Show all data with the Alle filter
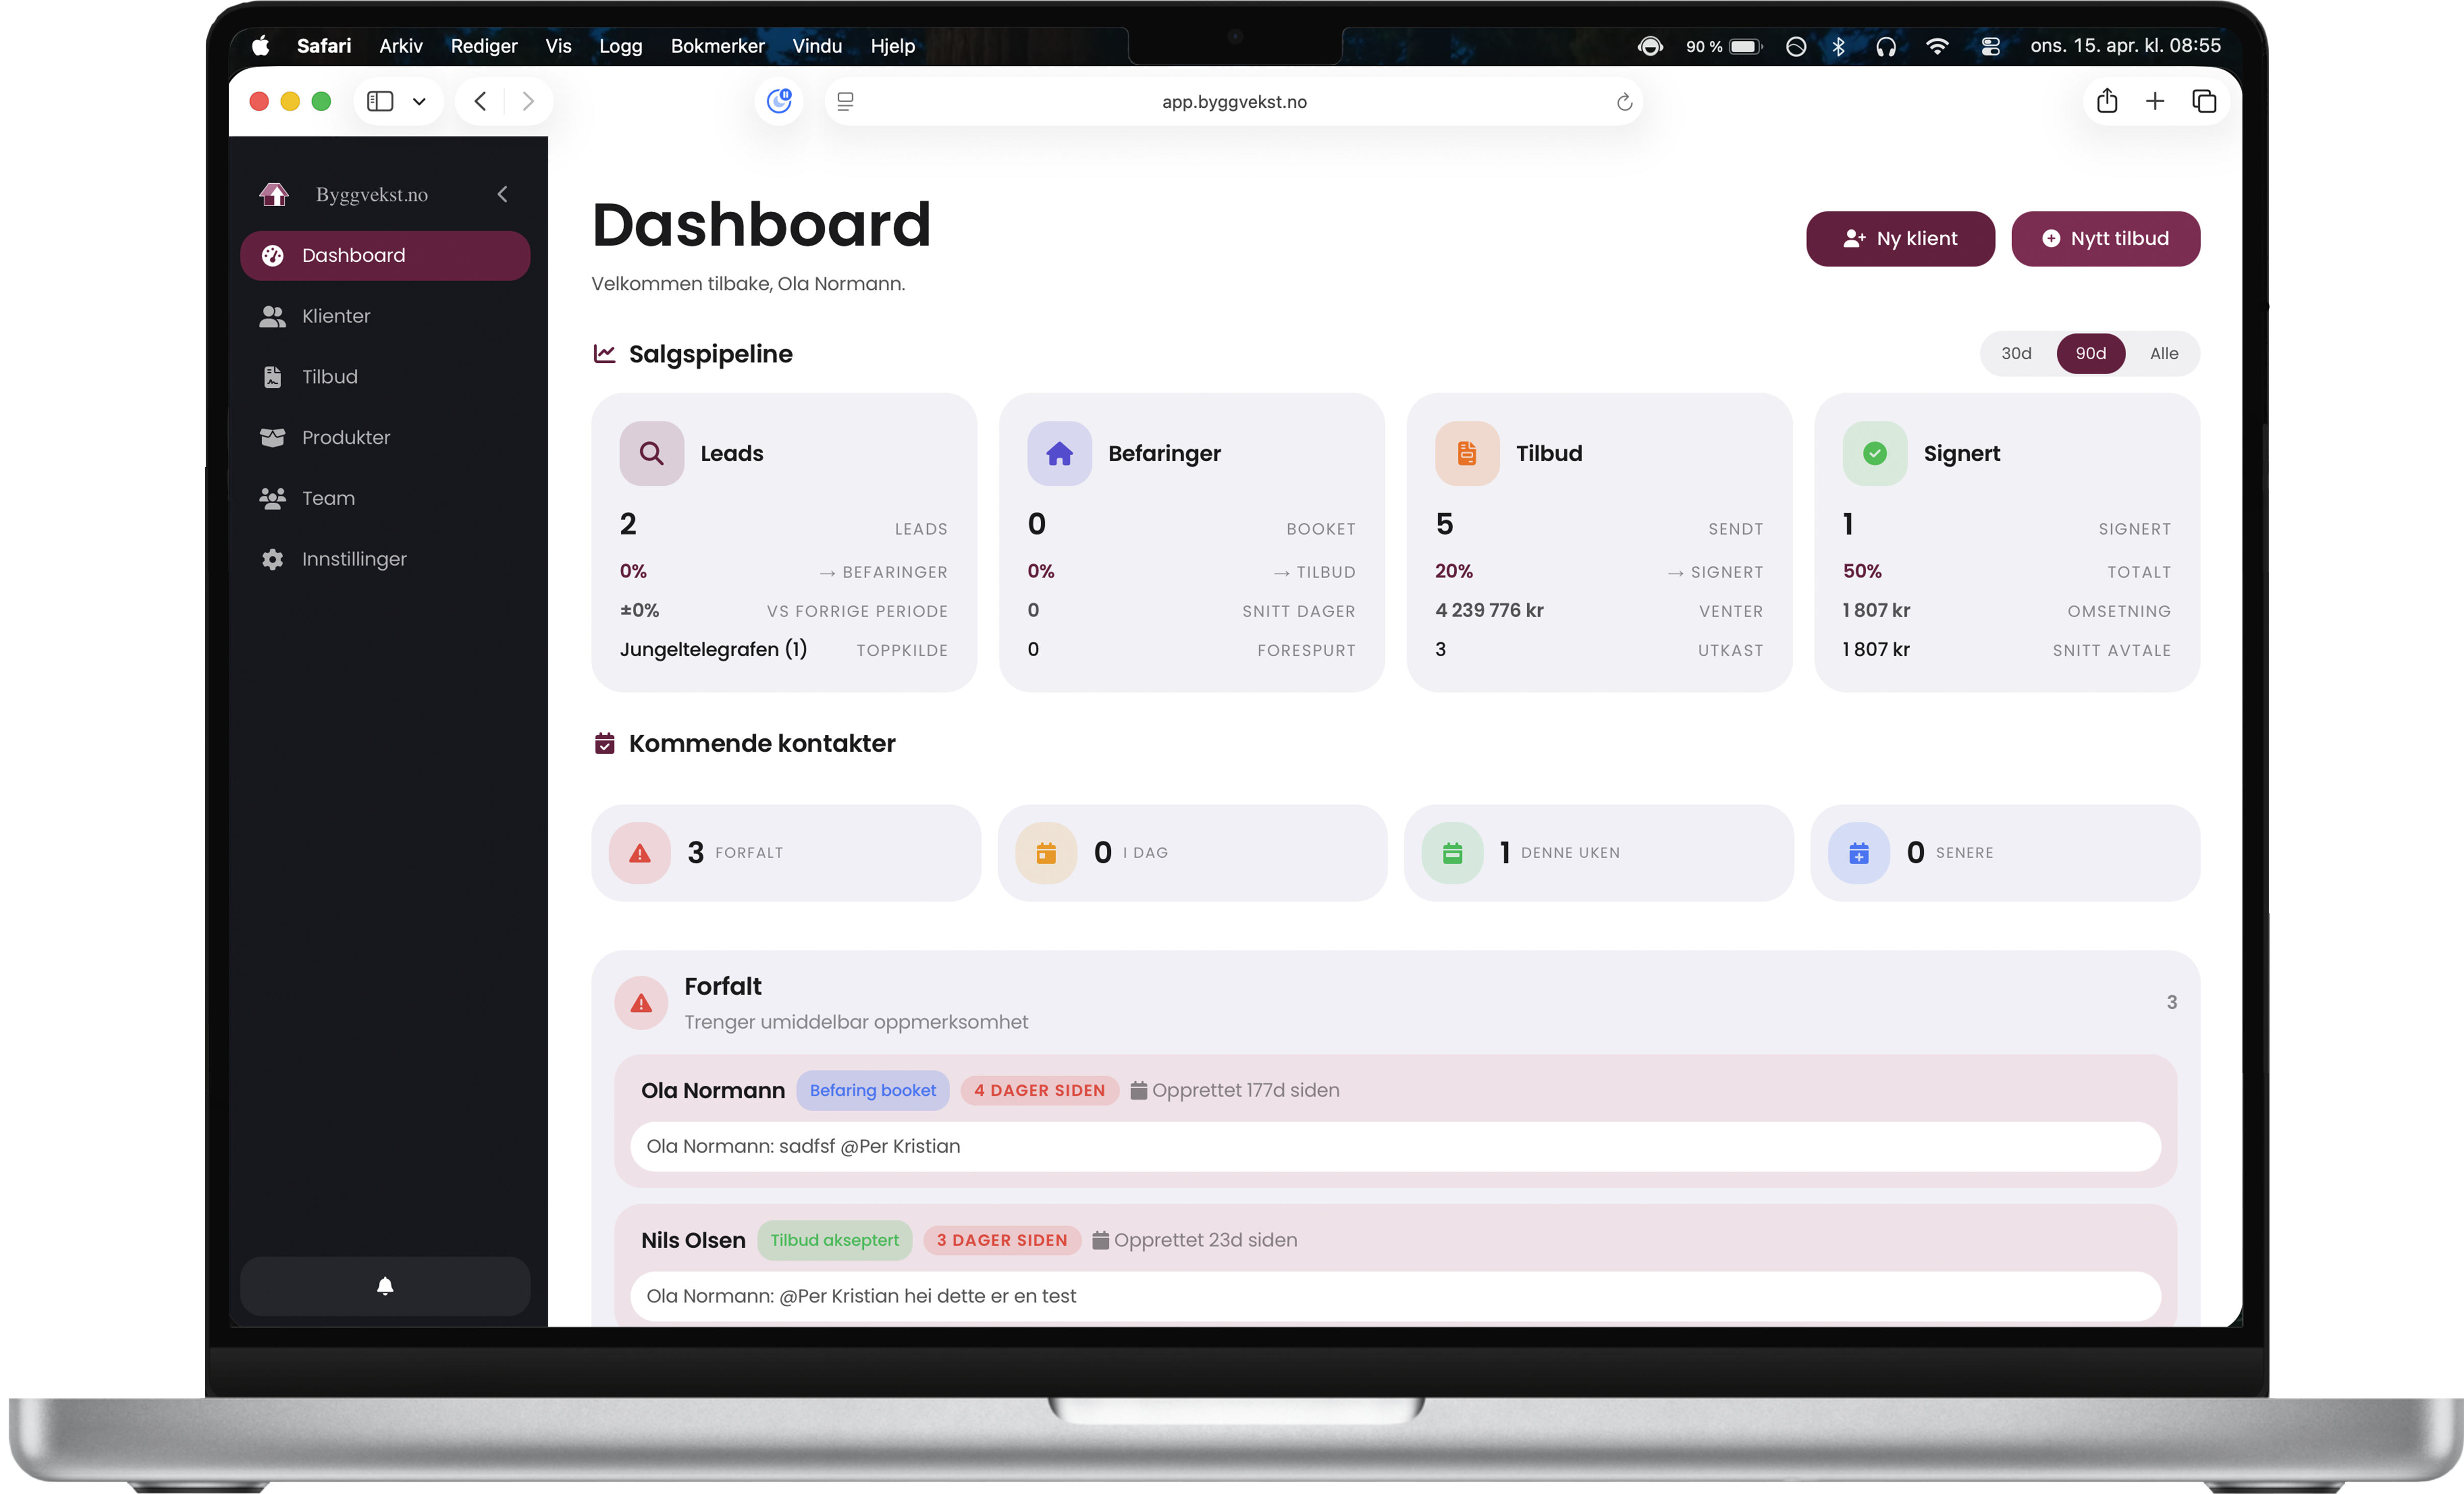 click(x=2163, y=353)
